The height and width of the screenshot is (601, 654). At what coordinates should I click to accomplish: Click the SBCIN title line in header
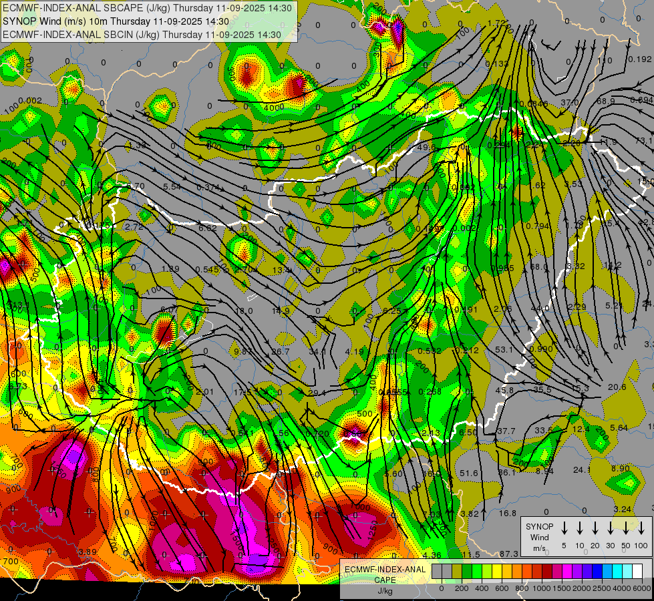[142, 35]
